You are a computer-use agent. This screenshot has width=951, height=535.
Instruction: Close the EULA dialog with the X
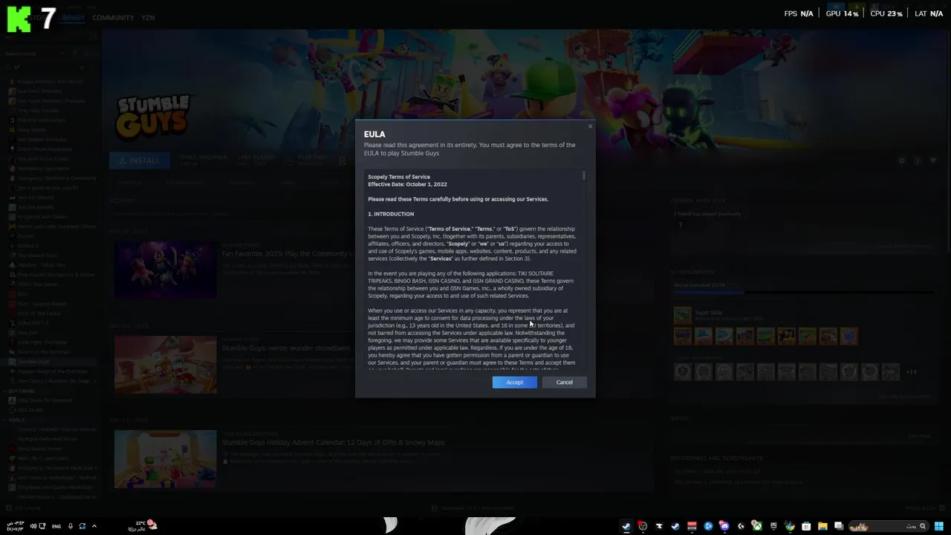590,126
